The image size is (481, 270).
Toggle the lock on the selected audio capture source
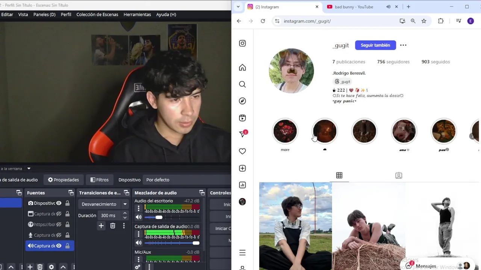coord(68,246)
